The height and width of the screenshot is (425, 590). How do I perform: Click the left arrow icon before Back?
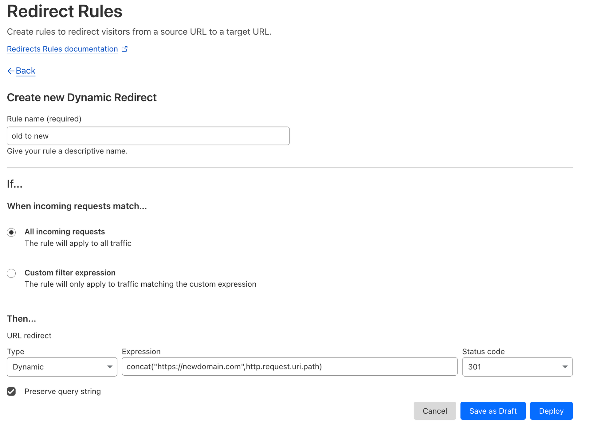(x=11, y=71)
